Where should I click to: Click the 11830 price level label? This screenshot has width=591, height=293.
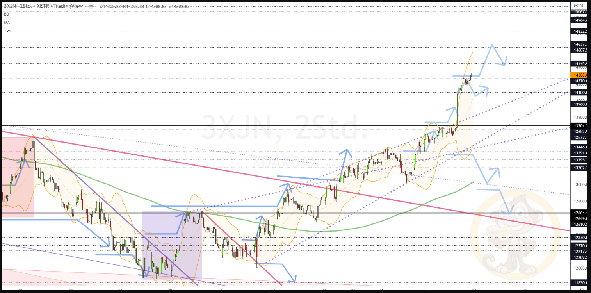579,283
